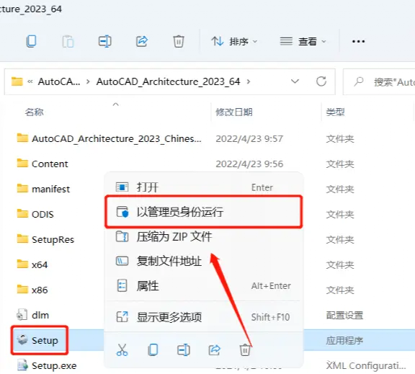Choose 显示更多选项 from the context menu
Image resolution: width=415 pixels, height=374 pixels.
tap(203, 317)
